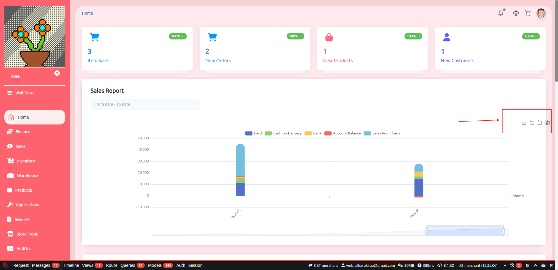Open the shopping cart in header
The image size is (558, 270).
[528, 13]
